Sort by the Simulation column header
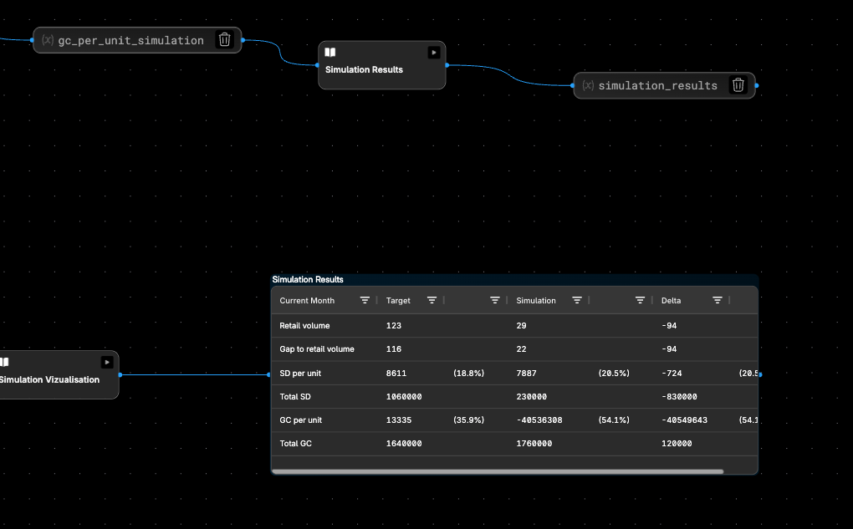 536,301
